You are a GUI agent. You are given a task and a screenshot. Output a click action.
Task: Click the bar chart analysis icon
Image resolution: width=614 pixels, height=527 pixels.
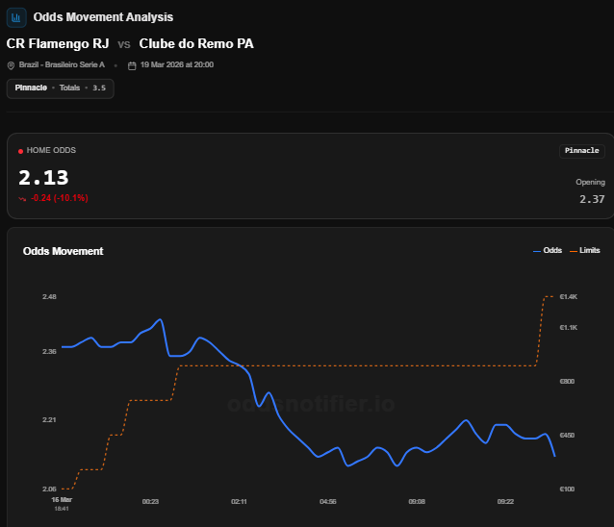pyautogui.click(x=16, y=17)
